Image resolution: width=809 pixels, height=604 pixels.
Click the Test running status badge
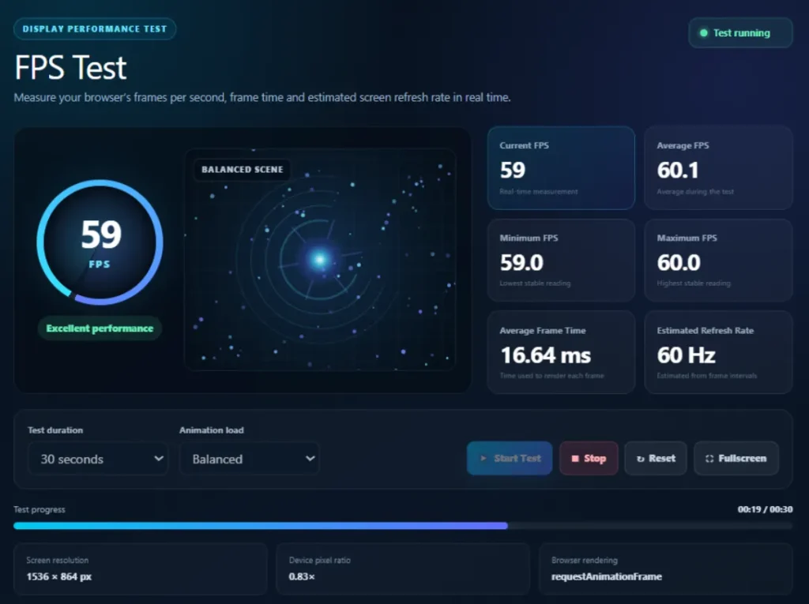click(740, 33)
